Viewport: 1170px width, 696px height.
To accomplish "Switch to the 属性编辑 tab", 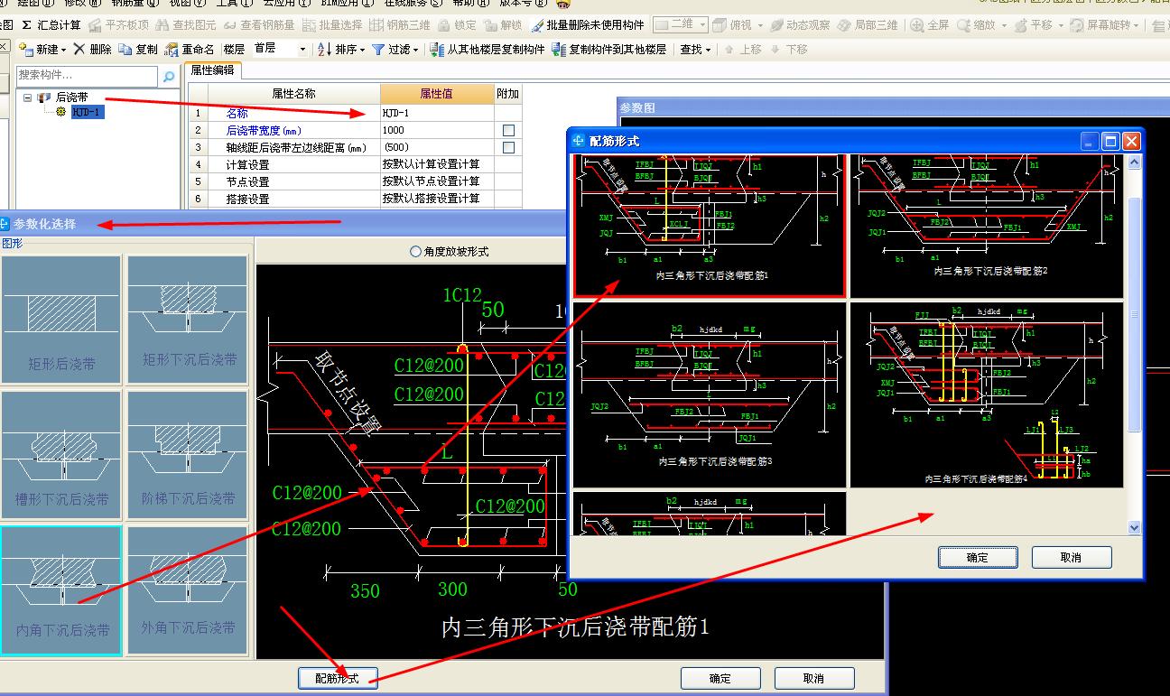I will tap(212, 70).
